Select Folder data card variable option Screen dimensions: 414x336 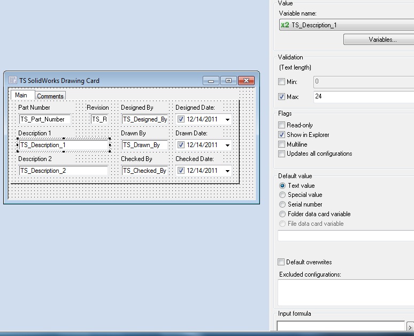282,213
